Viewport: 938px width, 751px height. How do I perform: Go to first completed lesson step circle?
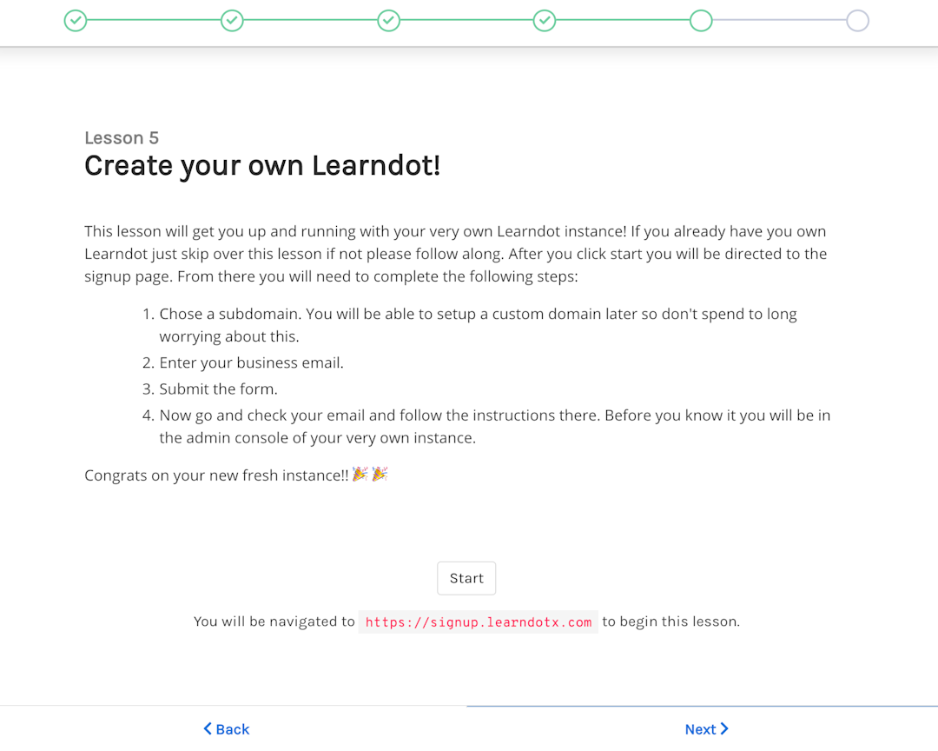76,20
